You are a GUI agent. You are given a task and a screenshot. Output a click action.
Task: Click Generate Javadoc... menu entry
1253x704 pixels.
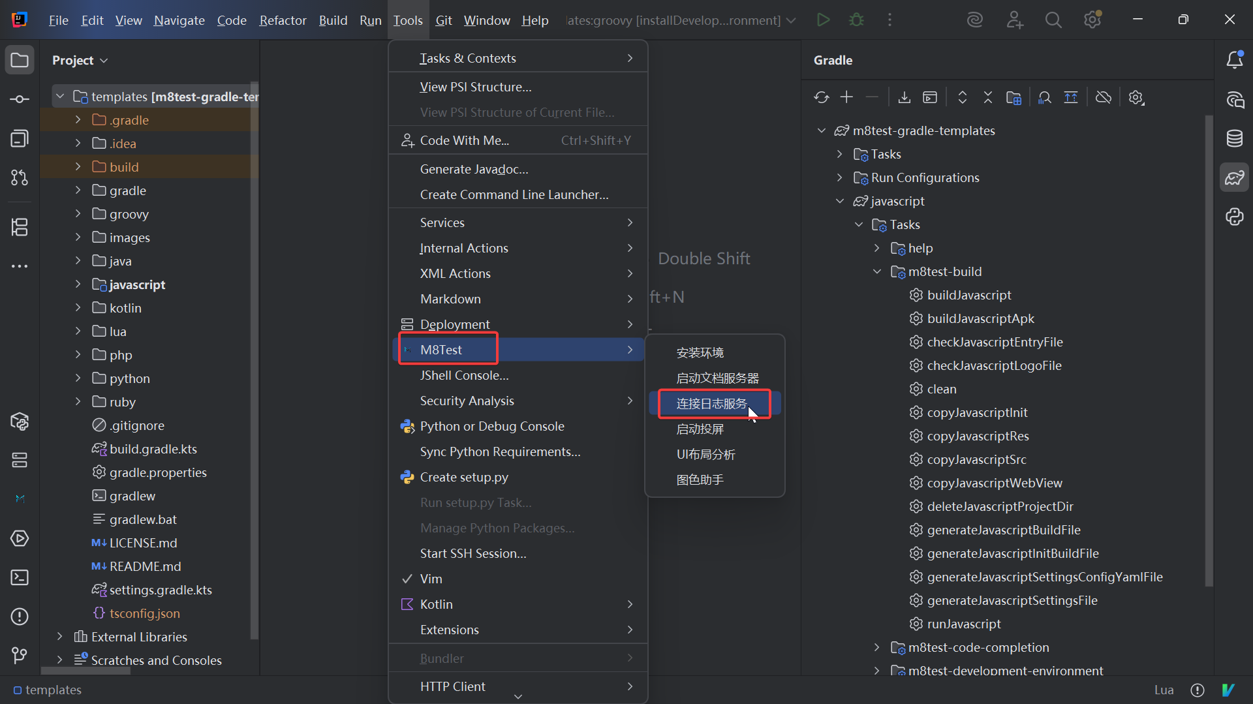click(474, 169)
